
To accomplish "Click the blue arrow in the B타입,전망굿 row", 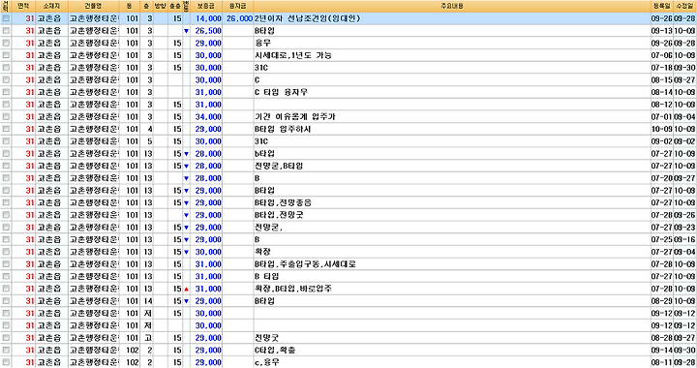I will (x=186, y=215).
